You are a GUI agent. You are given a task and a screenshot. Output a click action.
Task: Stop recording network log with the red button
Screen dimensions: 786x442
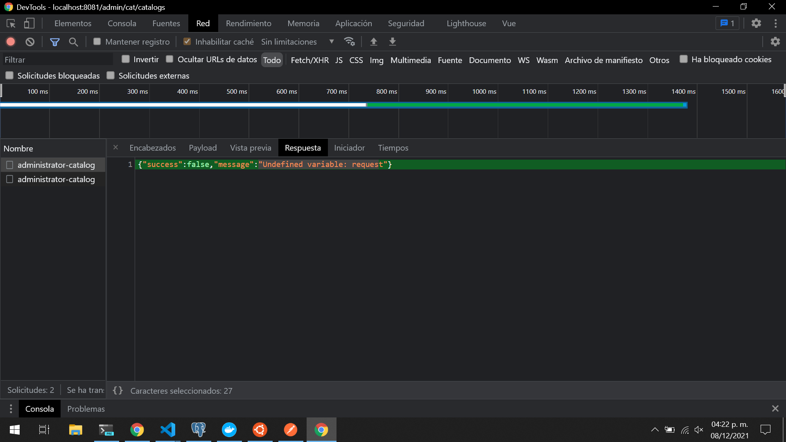pos(11,42)
